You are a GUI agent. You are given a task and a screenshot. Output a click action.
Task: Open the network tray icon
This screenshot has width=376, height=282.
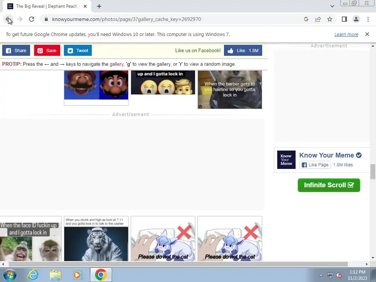[x=330, y=275]
